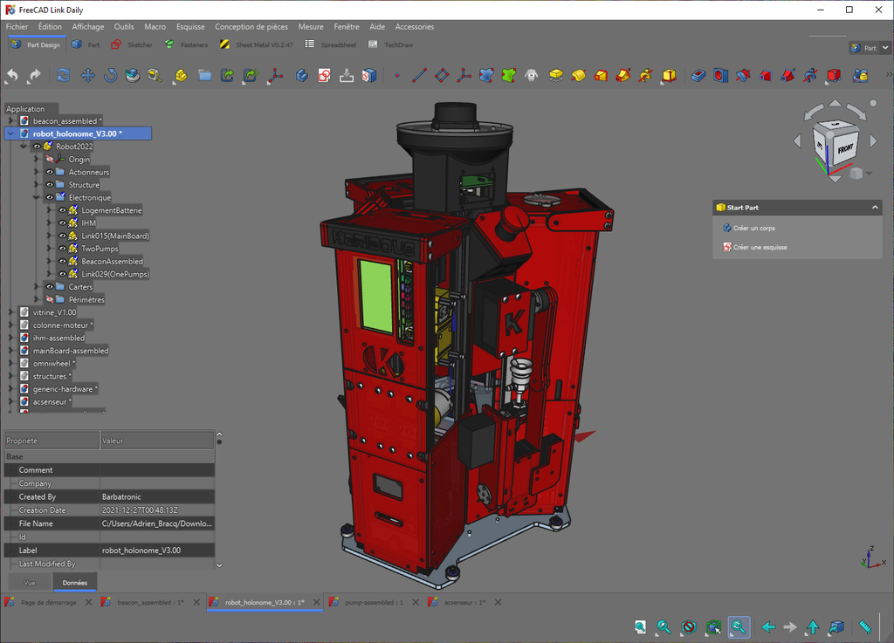This screenshot has height=643, width=894.
Task: Select the vitrine_V1.00 document
Action: [54, 312]
